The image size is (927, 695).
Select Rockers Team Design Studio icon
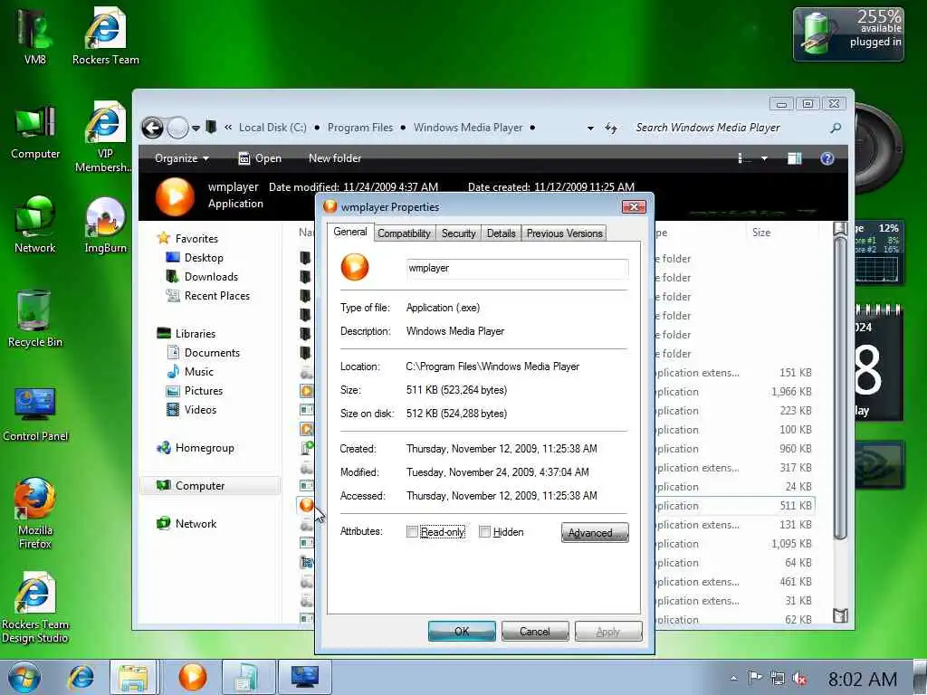point(35,607)
